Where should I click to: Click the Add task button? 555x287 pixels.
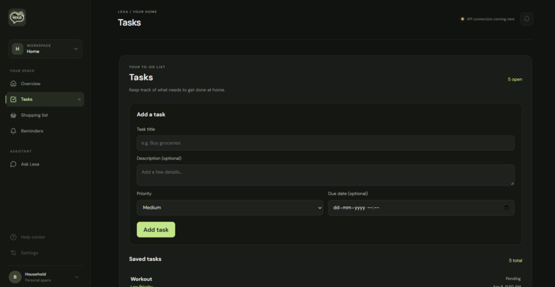coord(156,229)
